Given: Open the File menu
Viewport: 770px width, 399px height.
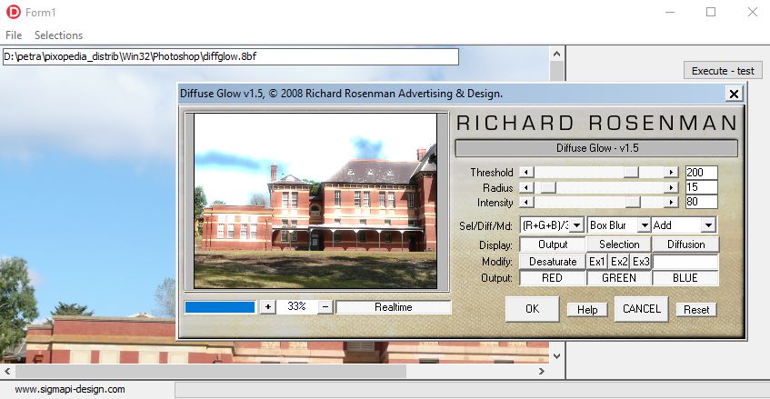Looking at the screenshot, I should pyautogui.click(x=14, y=35).
